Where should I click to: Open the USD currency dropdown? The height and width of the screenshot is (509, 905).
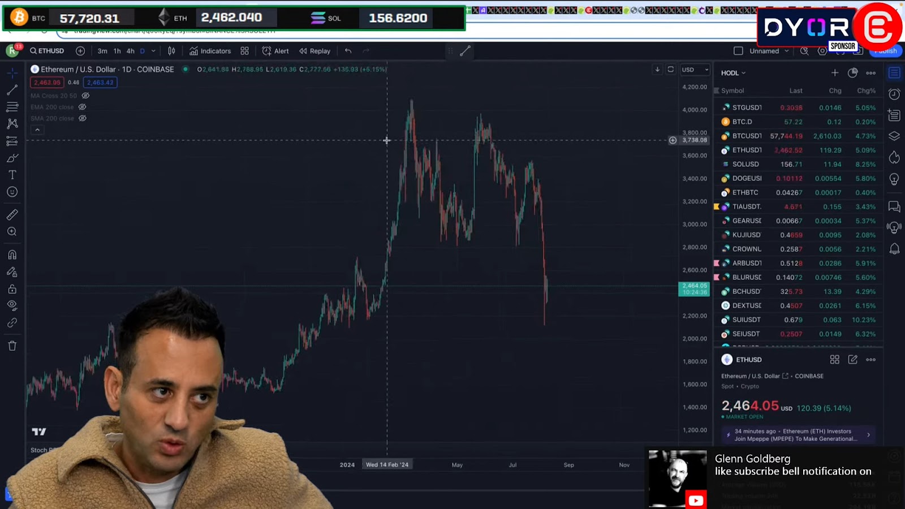click(695, 70)
